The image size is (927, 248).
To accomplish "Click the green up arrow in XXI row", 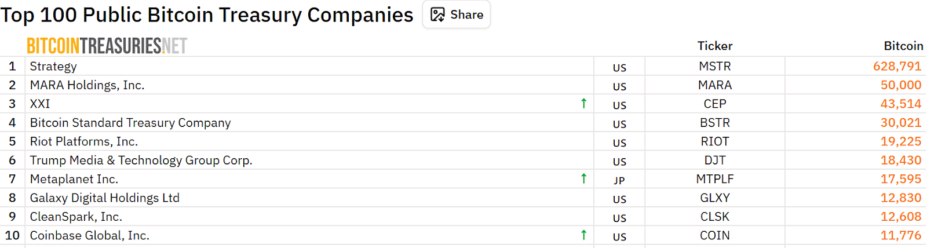I will (x=583, y=104).
